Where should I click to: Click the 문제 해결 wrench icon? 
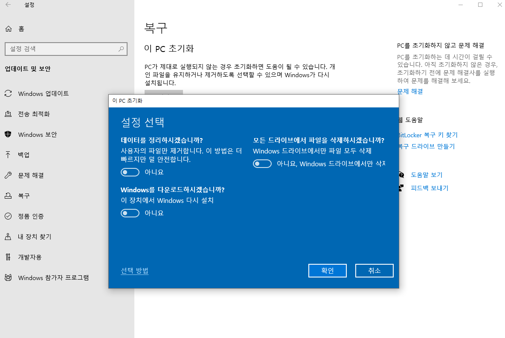[x=9, y=175]
